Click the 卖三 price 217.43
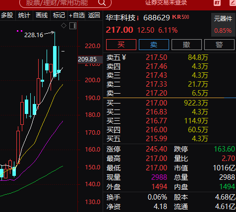This screenshot has width=236, height=212. point(157,75)
